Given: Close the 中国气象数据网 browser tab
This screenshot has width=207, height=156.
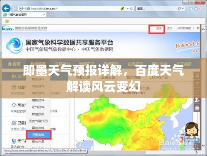Looking at the screenshot, I should [44, 14].
